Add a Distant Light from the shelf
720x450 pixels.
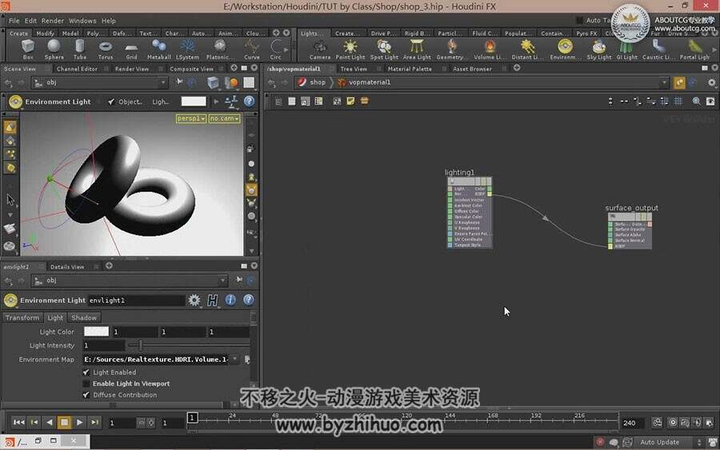point(527,49)
